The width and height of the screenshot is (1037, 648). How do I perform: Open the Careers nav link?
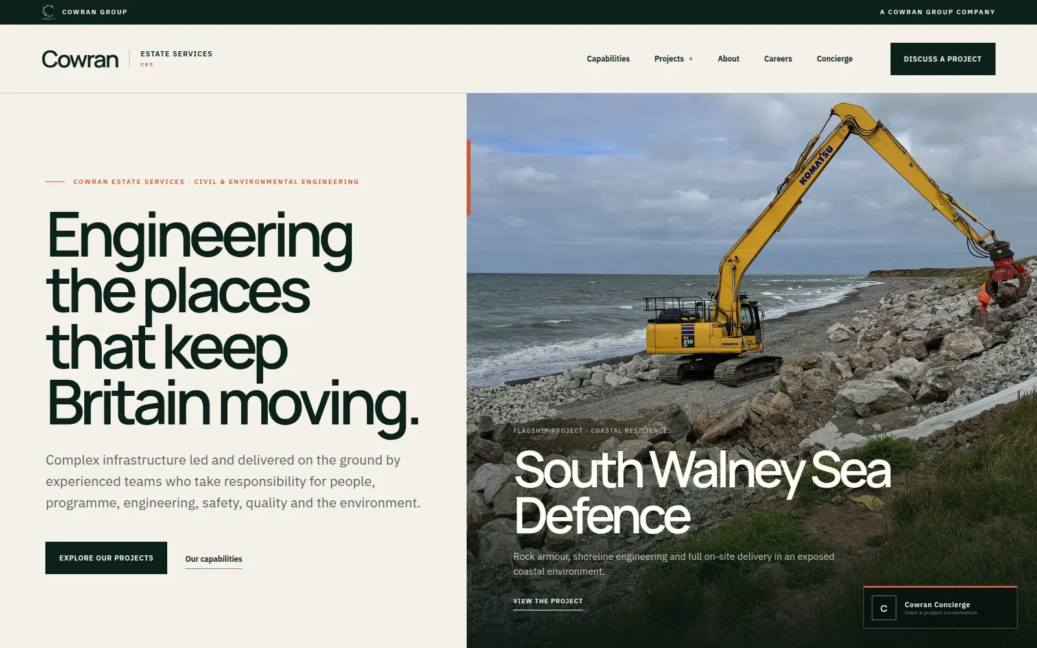pos(778,59)
